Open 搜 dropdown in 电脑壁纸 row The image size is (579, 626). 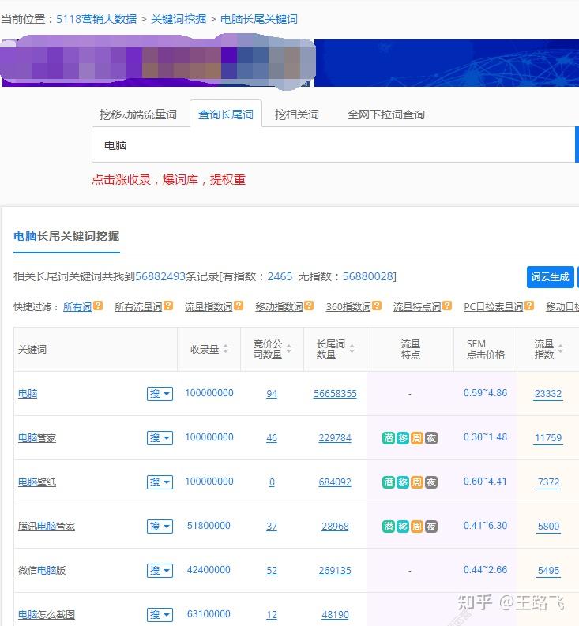tap(160, 482)
